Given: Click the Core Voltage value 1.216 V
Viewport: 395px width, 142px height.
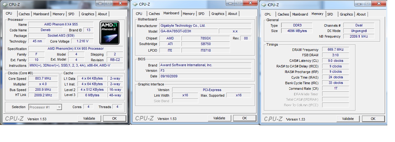Looking at the screenshot, I should [x=82, y=41].
